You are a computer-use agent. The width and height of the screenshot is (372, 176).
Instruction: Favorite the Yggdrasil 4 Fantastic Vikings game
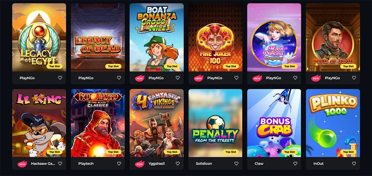178,164
